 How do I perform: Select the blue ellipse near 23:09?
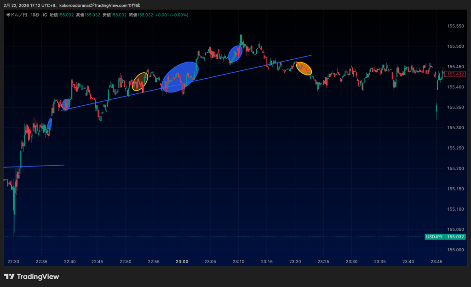tap(235, 54)
